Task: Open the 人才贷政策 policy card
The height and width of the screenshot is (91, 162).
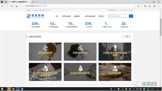Action: (115, 72)
